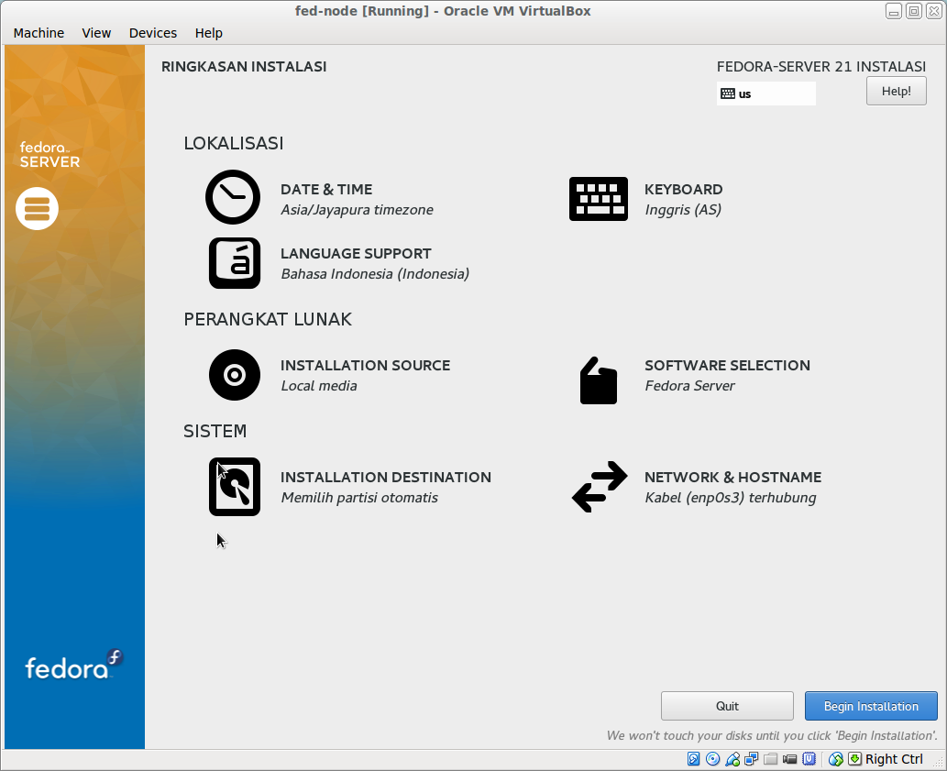The width and height of the screenshot is (947, 771).
Task: Click shared folders icon in status bar
Action: tap(771, 759)
